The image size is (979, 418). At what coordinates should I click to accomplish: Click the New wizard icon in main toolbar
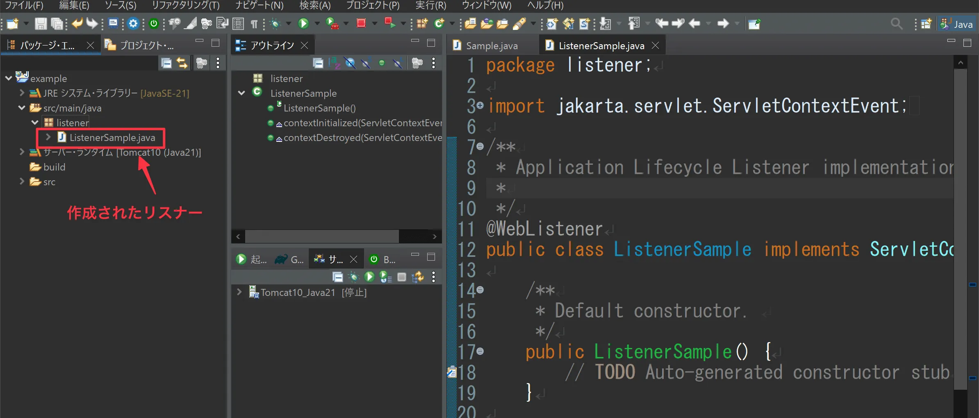(x=13, y=24)
